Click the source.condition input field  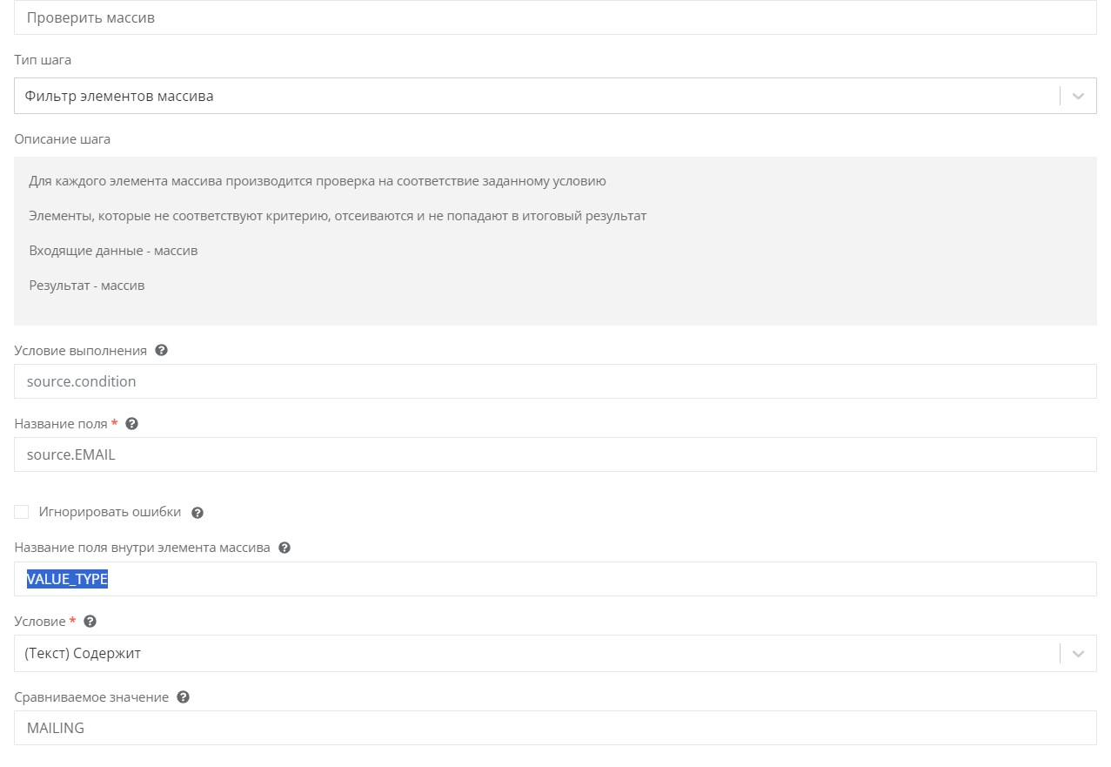[555, 381]
